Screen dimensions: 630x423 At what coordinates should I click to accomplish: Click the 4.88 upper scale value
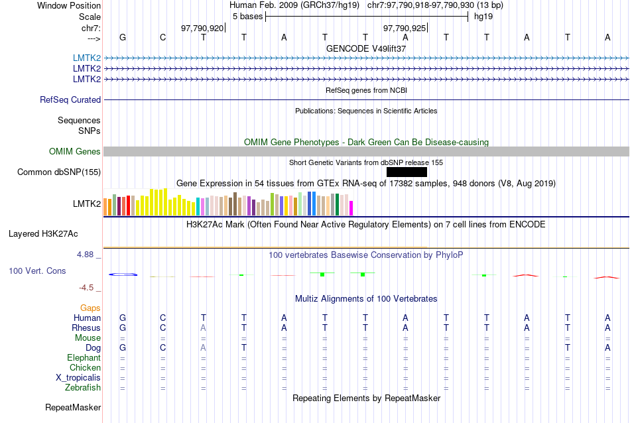pos(85,255)
